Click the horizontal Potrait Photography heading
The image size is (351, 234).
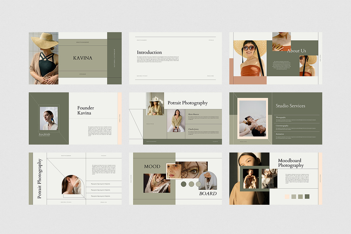pos(187,103)
